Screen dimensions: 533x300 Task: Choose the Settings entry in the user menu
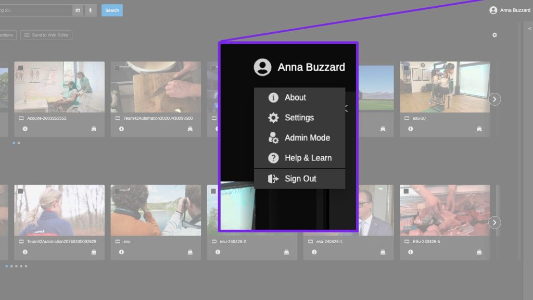pos(299,118)
